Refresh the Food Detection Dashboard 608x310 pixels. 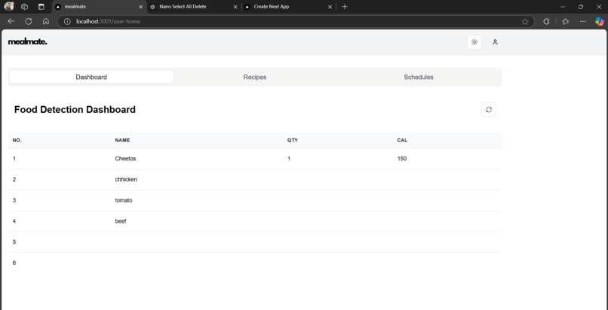(x=489, y=110)
